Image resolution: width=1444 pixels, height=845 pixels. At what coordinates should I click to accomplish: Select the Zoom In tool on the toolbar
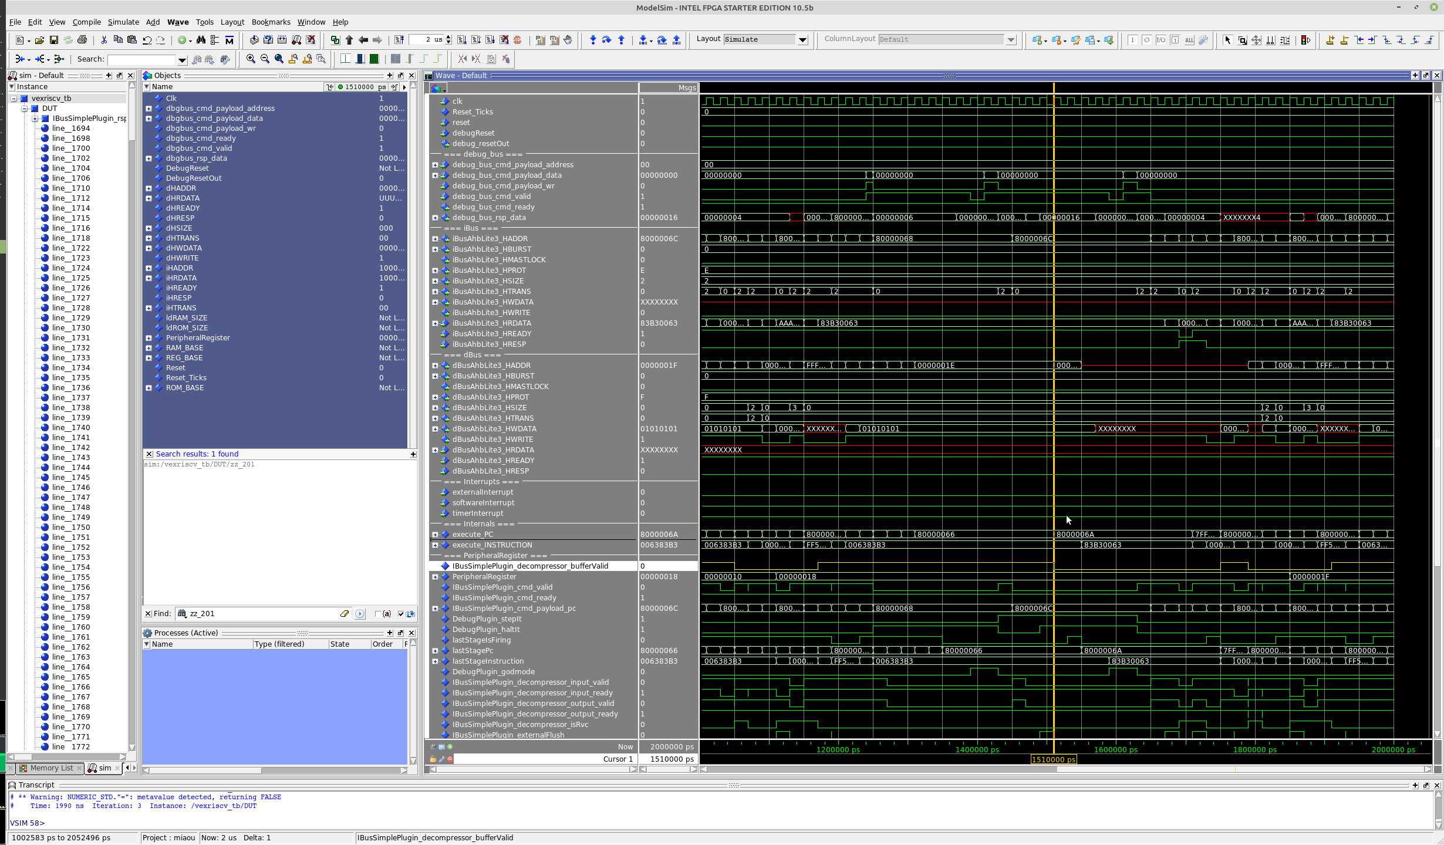250,59
